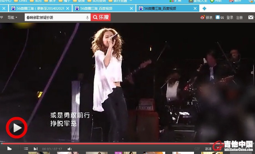Click the microphone voice search icon

pos(88,17)
